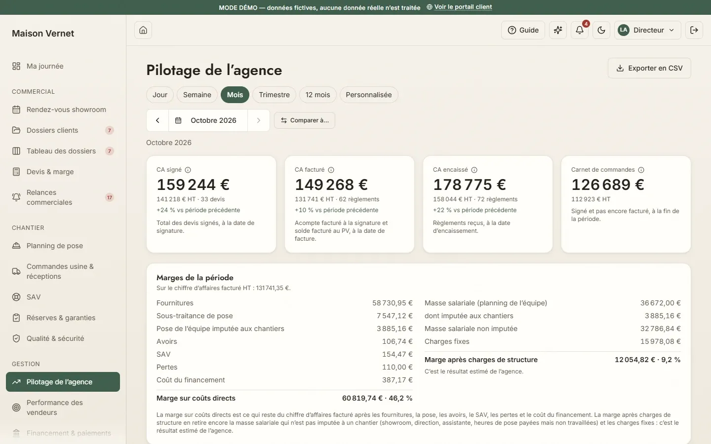
Task: Go to previous month
Action: click(x=158, y=120)
